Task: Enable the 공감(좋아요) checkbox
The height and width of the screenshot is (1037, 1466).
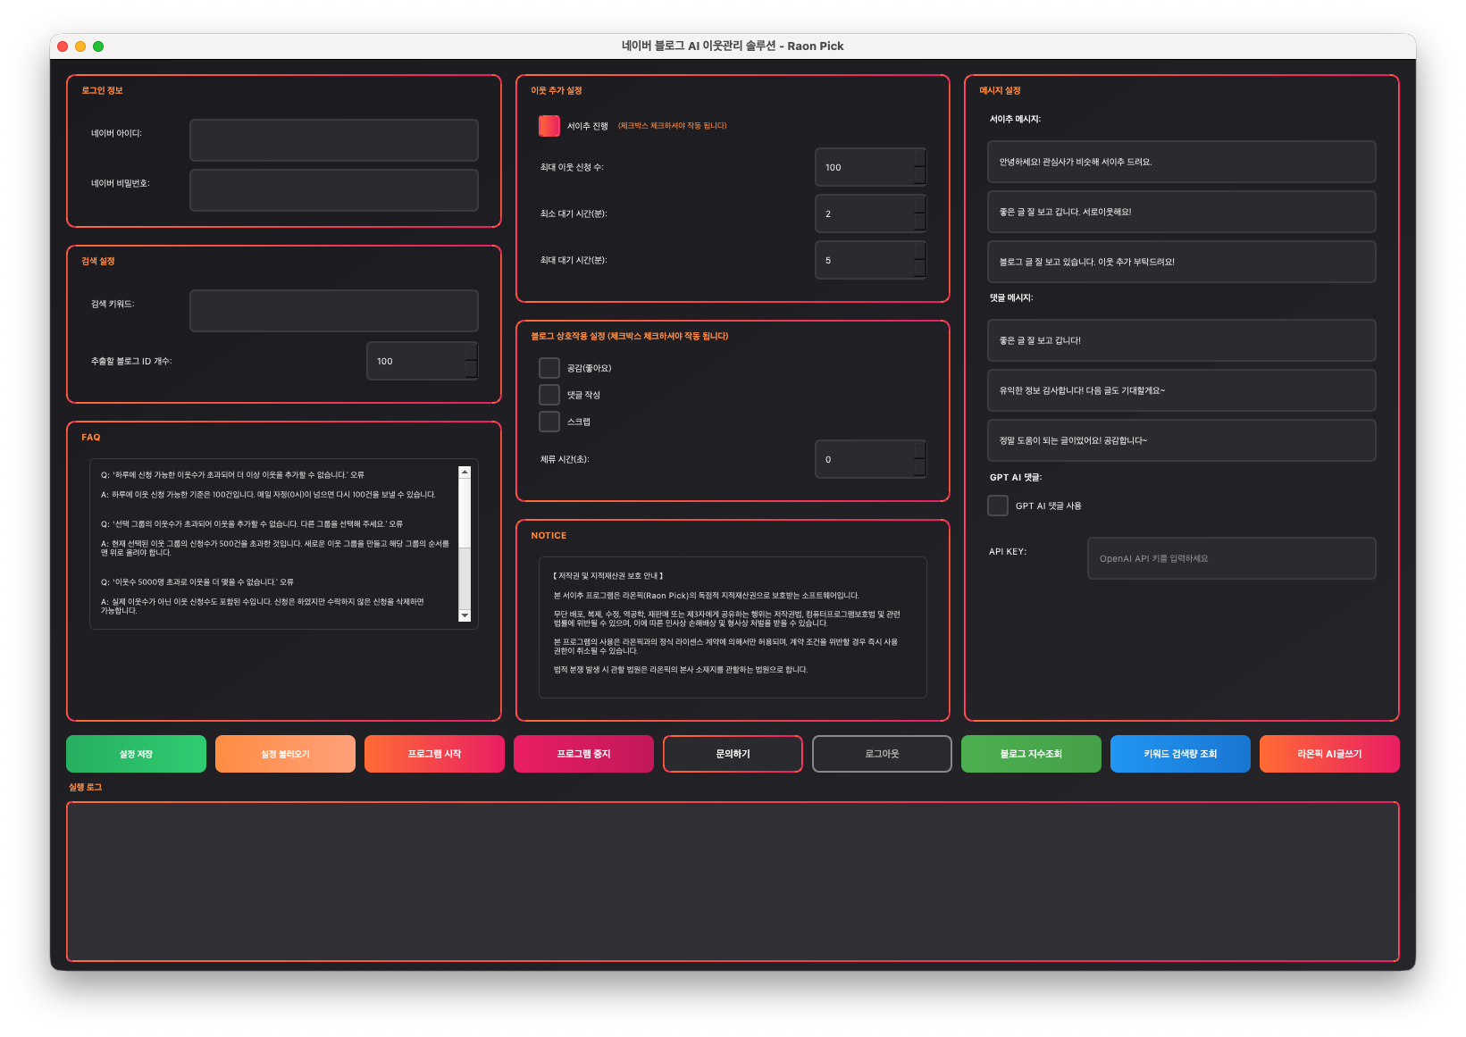Action: coord(549,368)
